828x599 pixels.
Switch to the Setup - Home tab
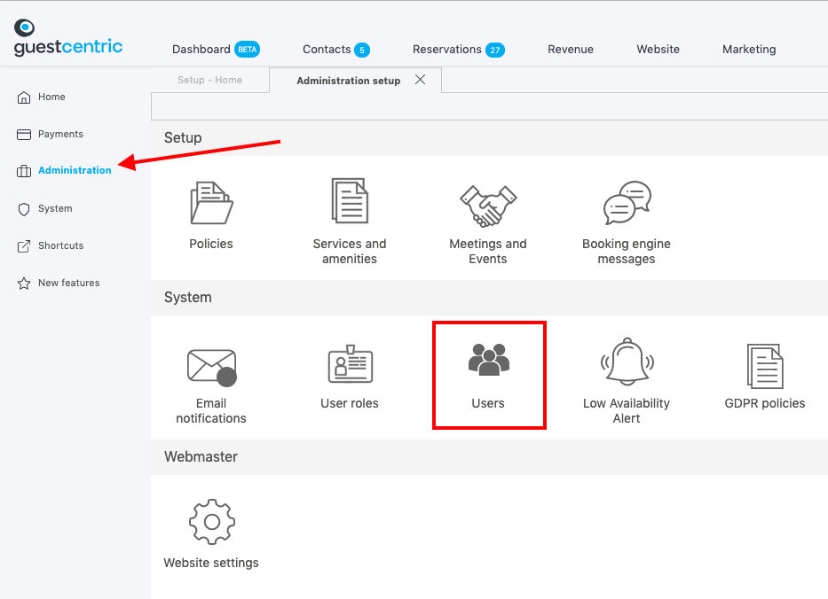(209, 80)
